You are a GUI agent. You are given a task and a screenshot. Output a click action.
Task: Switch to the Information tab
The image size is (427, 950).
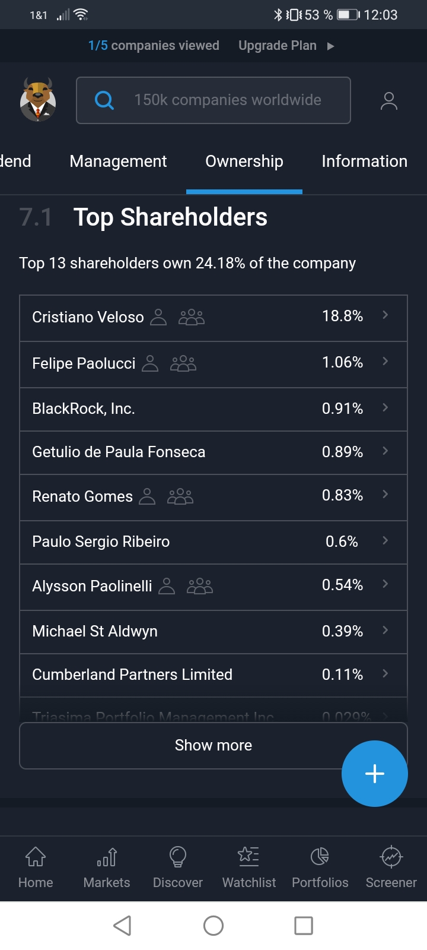pos(364,161)
